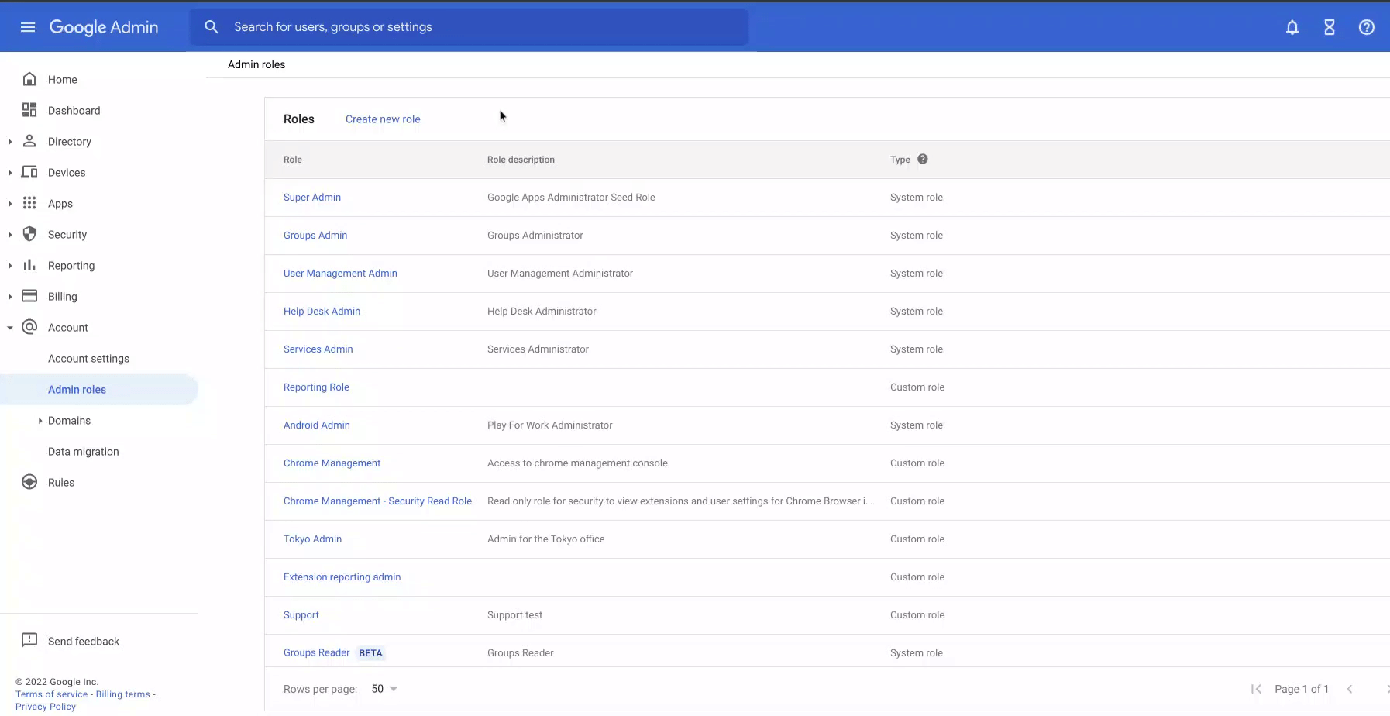This screenshot has height=716, width=1390.
Task: Open the Help Desk Admin role
Action: pyautogui.click(x=322, y=312)
